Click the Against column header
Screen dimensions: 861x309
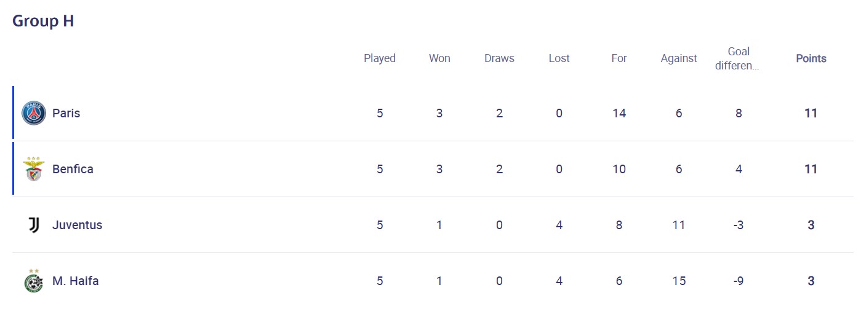(678, 59)
